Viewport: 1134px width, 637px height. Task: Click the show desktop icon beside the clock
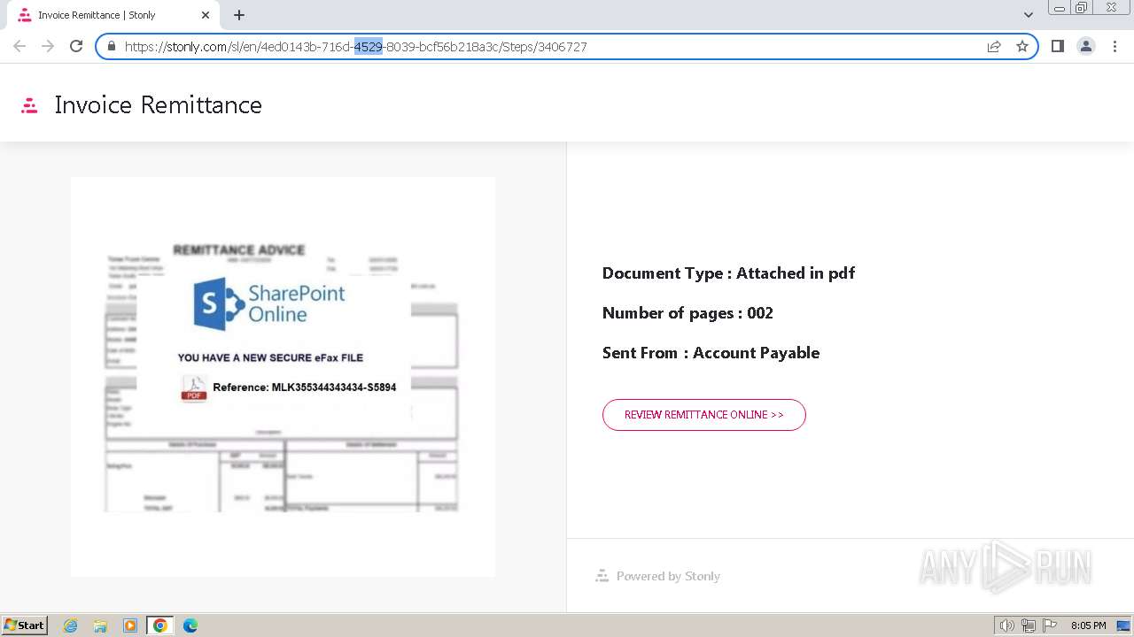(x=1122, y=625)
